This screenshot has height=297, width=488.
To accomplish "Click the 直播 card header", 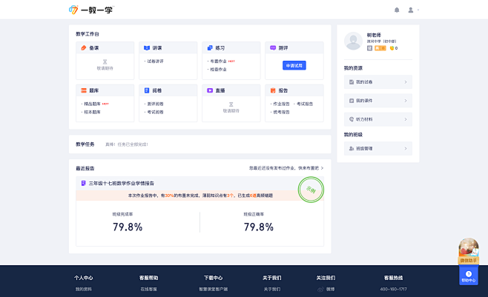I will (231, 90).
